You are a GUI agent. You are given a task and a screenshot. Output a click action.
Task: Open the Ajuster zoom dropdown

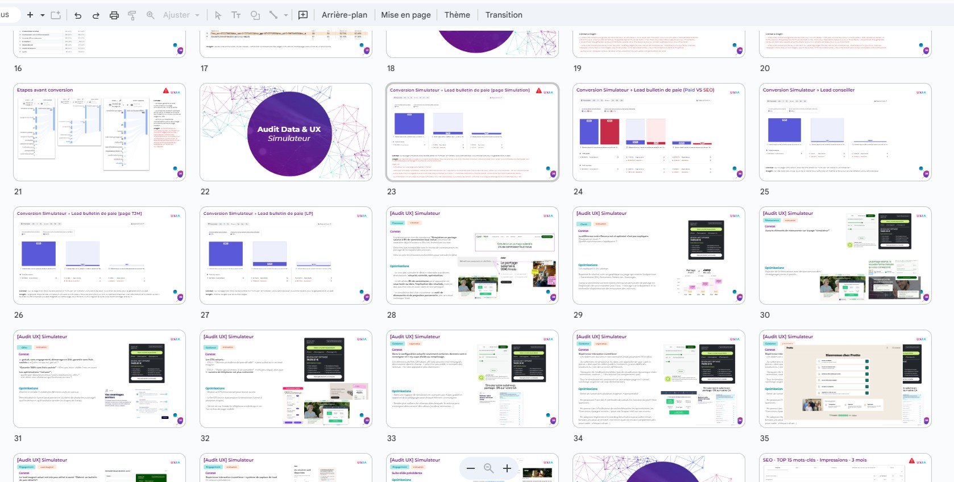[181, 15]
